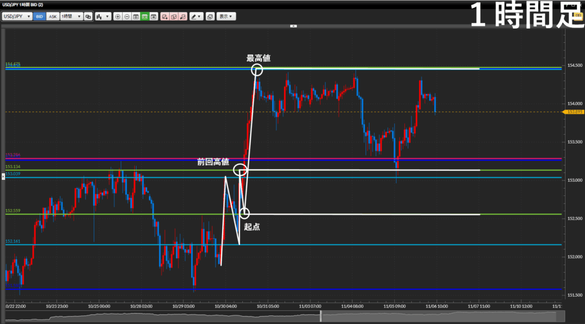Open the USD/JPY currency pair dropdown

pos(17,17)
